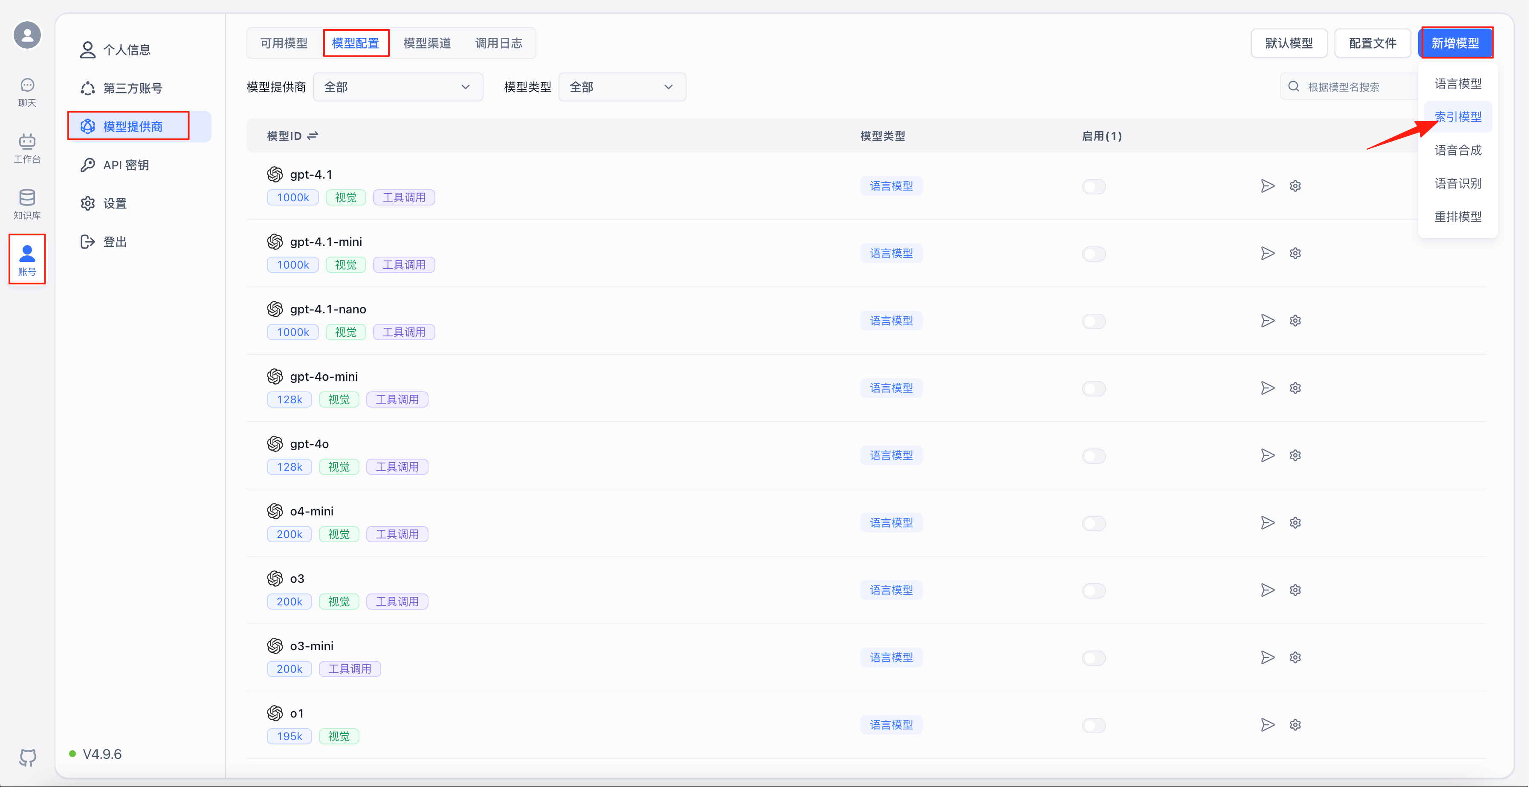Viewport: 1529px width, 787px height.
Task: Click the test send icon for gpt-4.1
Action: (1267, 186)
